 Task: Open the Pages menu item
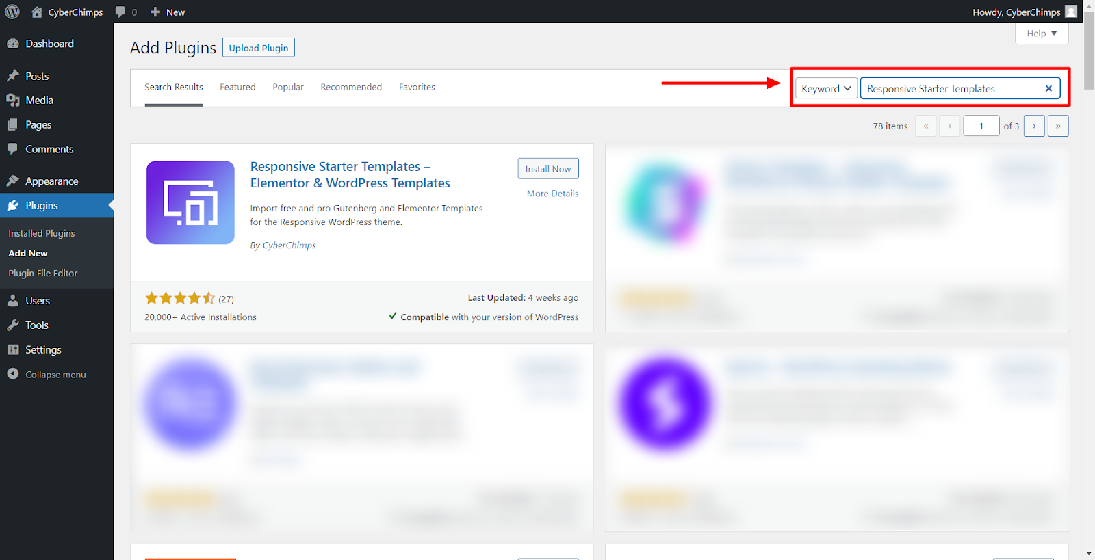[x=57, y=124]
